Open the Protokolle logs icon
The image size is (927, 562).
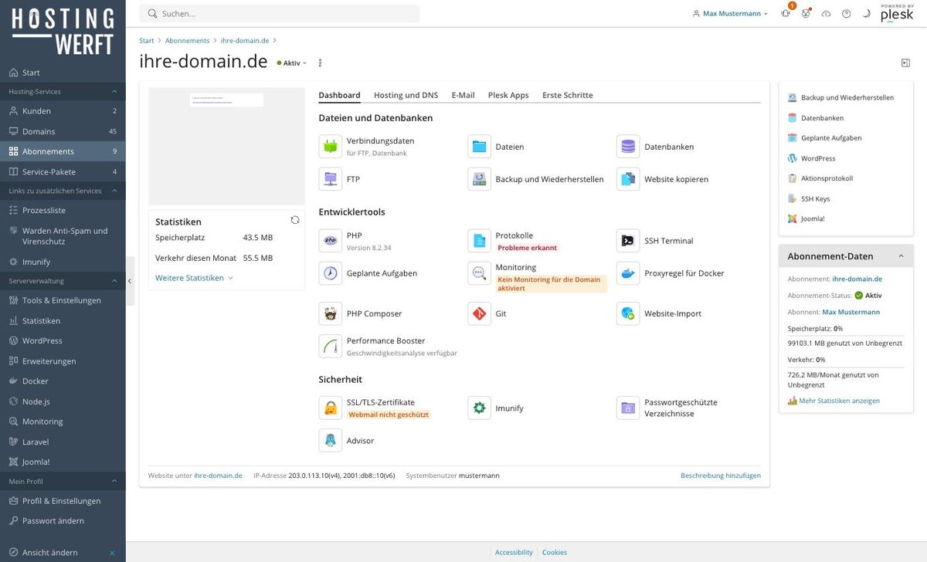point(479,241)
